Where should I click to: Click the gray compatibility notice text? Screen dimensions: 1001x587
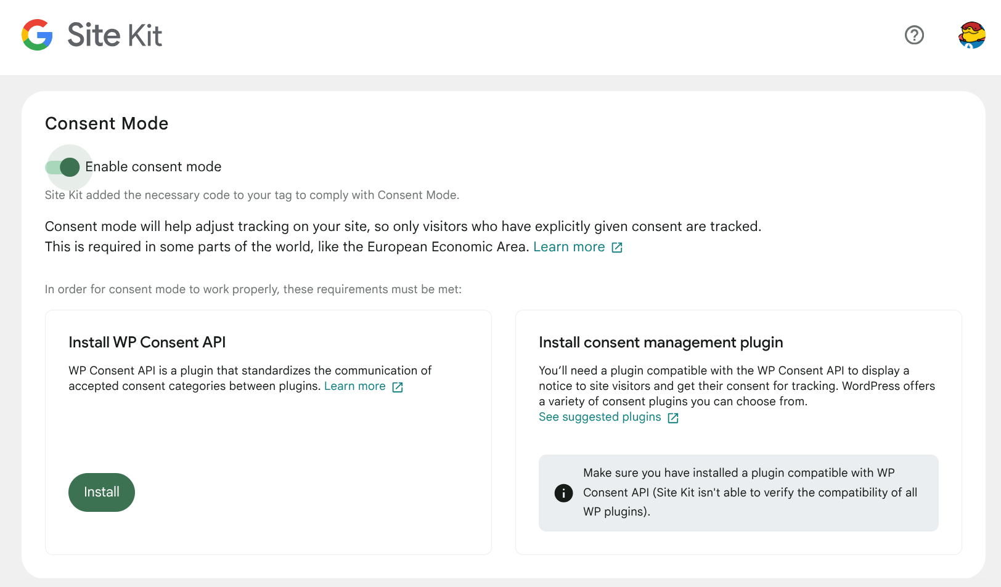[x=750, y=492]
